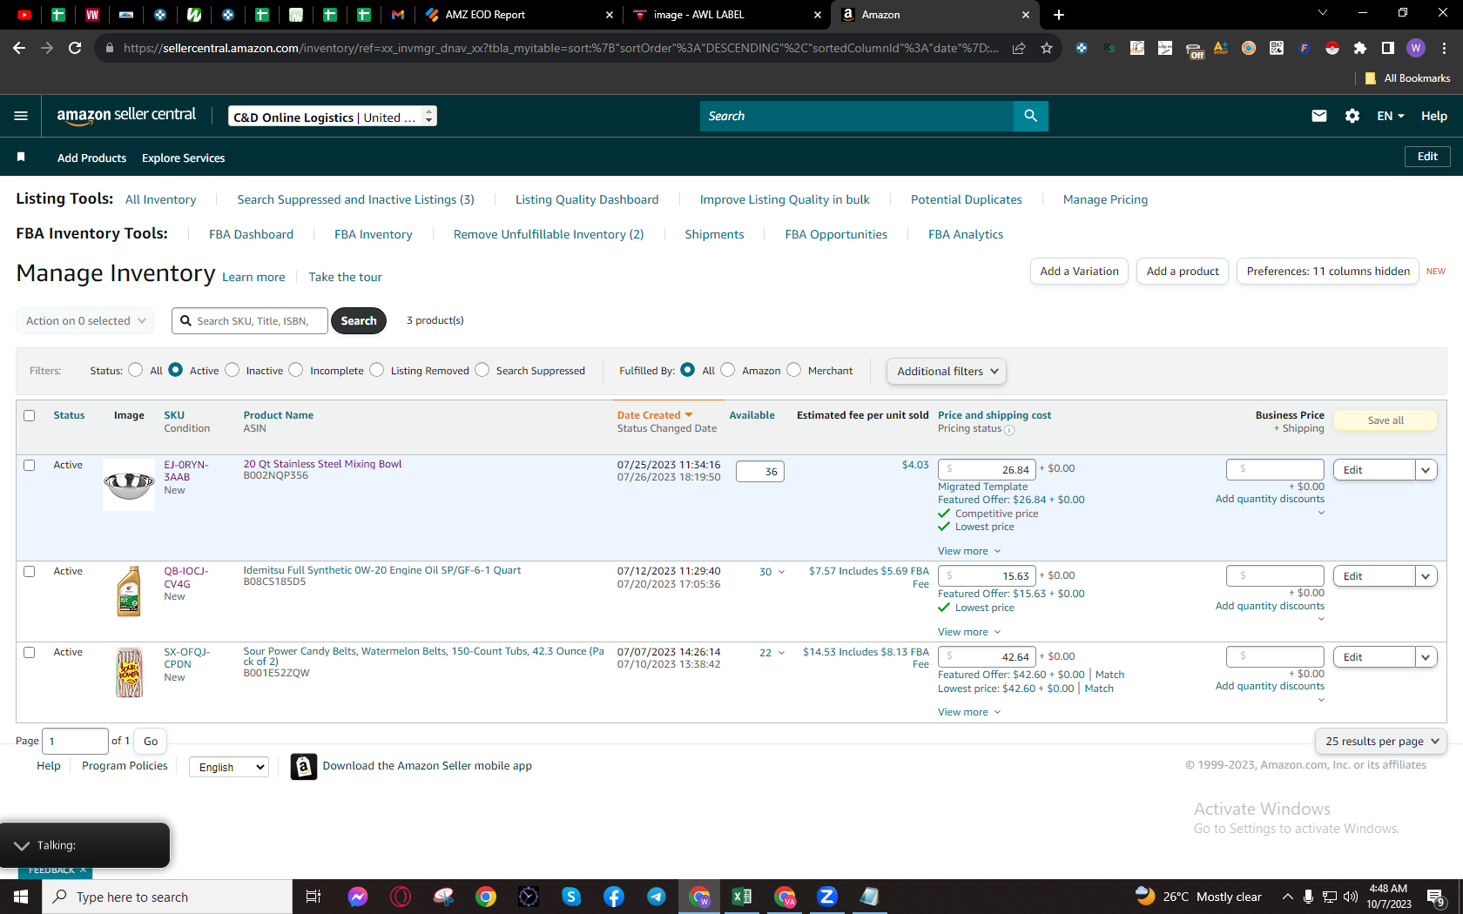Open the FBA Dashboard tool
Viewport: 1463px width, 914px height.
(x=251, y=234)
